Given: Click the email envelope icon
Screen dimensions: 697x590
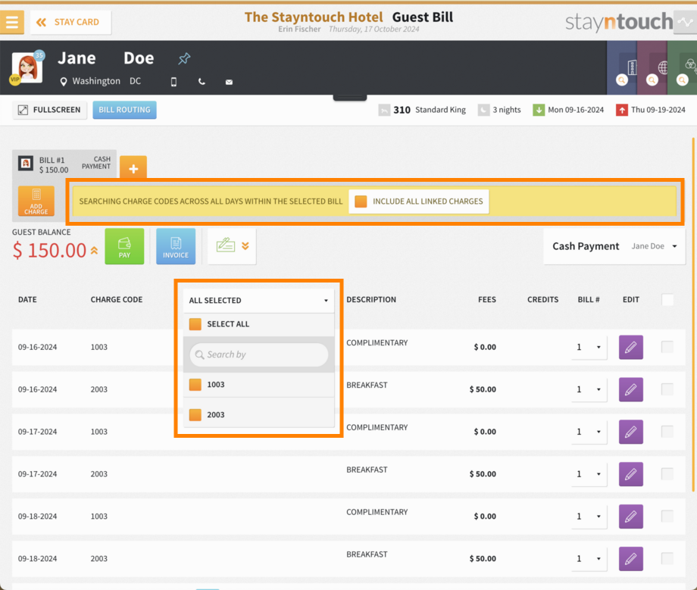Looking at the screenshot, I should point(229,82).
